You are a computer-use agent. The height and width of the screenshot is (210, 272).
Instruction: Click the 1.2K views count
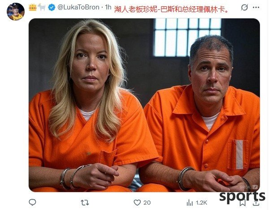[x=201, y=203]
